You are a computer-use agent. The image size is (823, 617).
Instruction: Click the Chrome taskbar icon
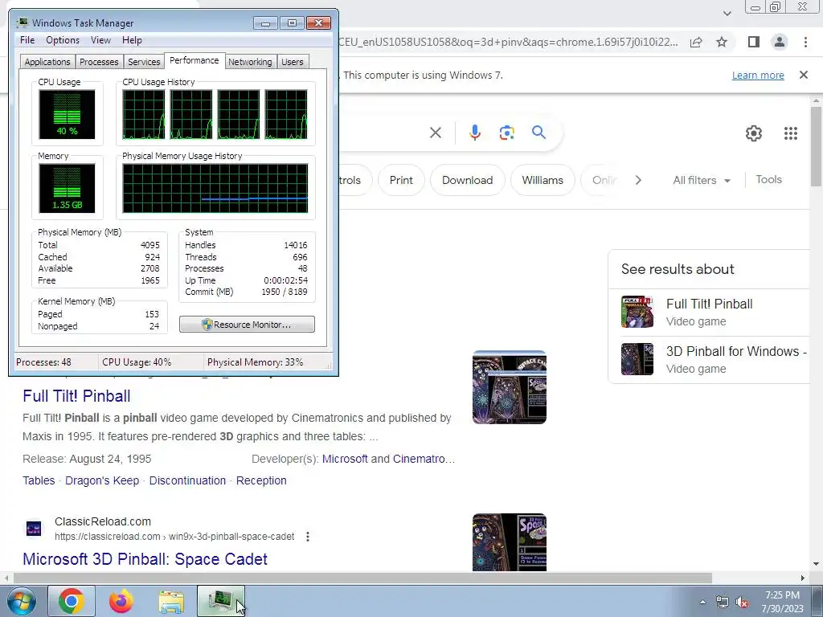click(72, 601)
